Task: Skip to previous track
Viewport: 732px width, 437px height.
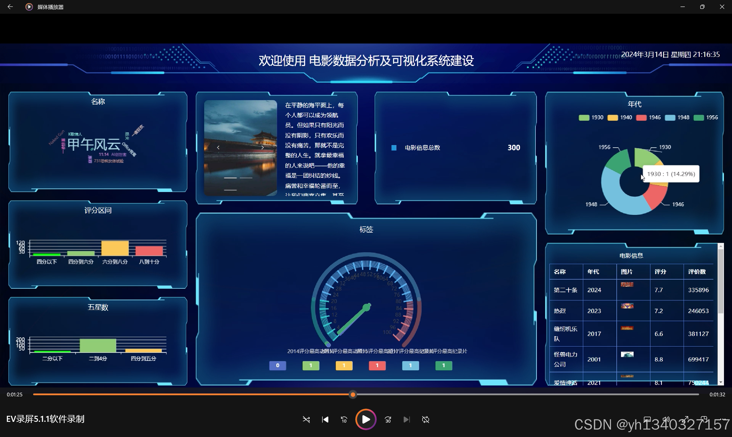Action: (325, 419)
